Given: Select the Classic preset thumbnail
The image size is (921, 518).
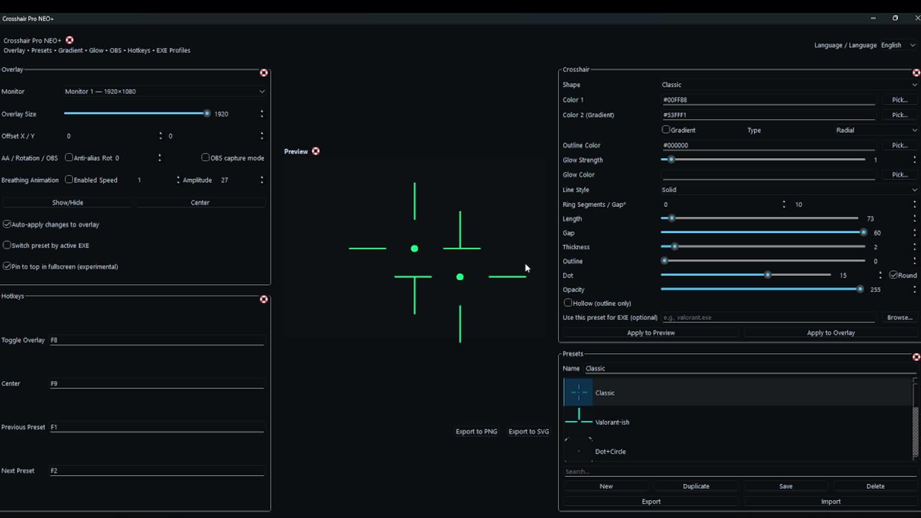Looking at the screenshot, I should click(579, 392).
